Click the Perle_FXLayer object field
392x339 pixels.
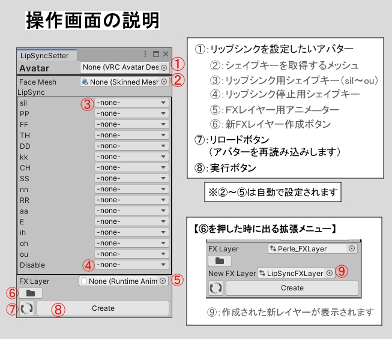313,248
